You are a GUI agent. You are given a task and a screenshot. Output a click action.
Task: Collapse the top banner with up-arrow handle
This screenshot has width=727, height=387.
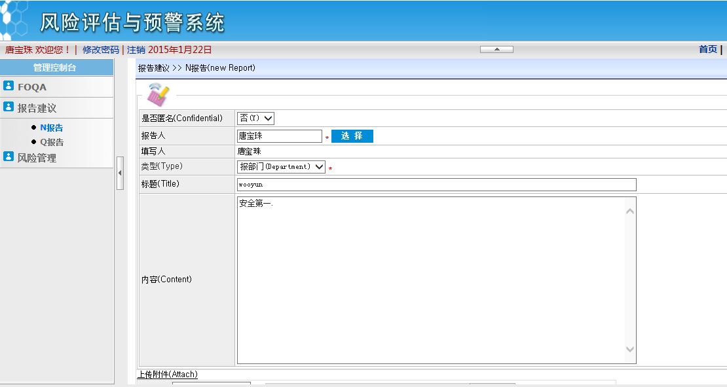(496, 49)
